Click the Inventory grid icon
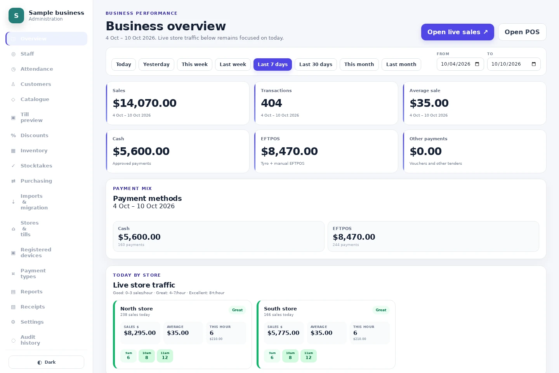The width and height of the screenshot is (559, 373). pyautogui.click(x=13, y=151)
